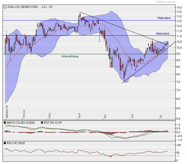Click the Februar axis label
Image resolution: width=187 pixels, height=164 pixels.
[x=24, y=114]
